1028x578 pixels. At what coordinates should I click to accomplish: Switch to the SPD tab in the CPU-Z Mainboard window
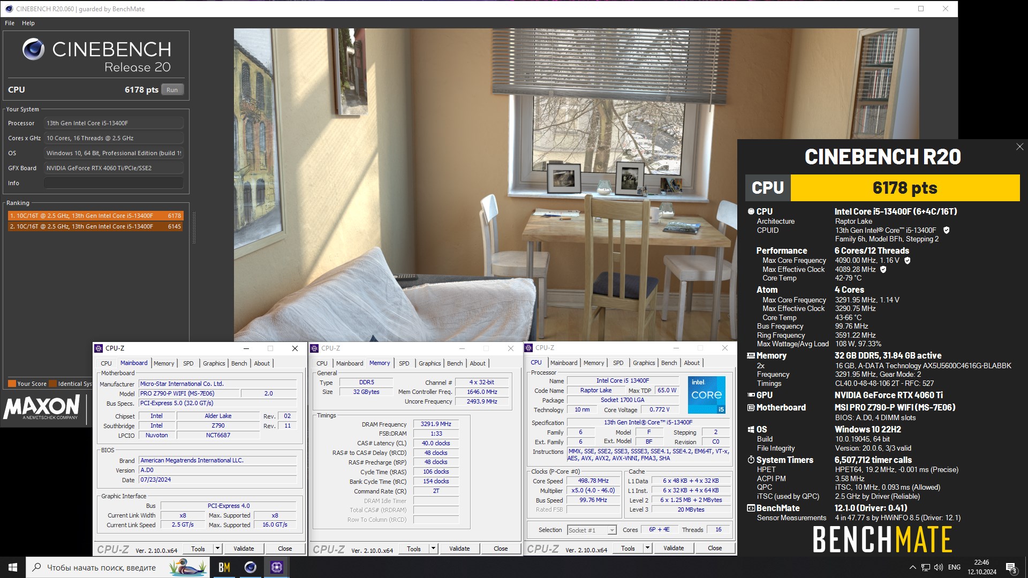click(x=188, y=363)
